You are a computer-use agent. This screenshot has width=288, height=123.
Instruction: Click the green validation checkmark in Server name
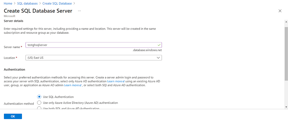(x=159, y=45)
